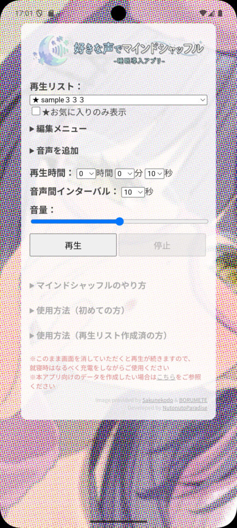Open the seconds dropdown for 再生時間
Screen dimensions: 237x528
[155, 174]
